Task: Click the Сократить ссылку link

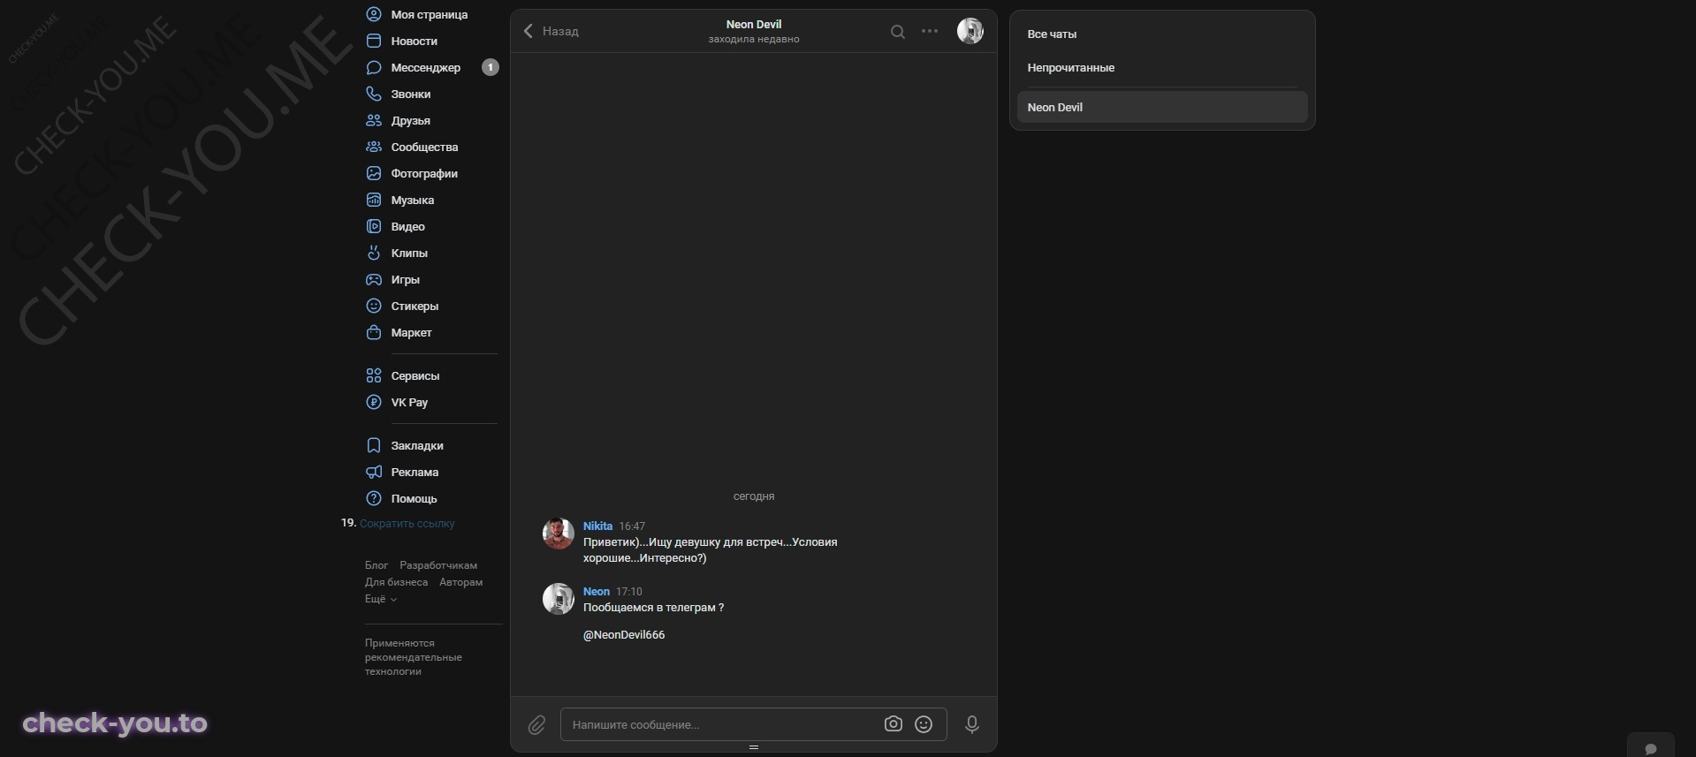Action: coord(407,524)
